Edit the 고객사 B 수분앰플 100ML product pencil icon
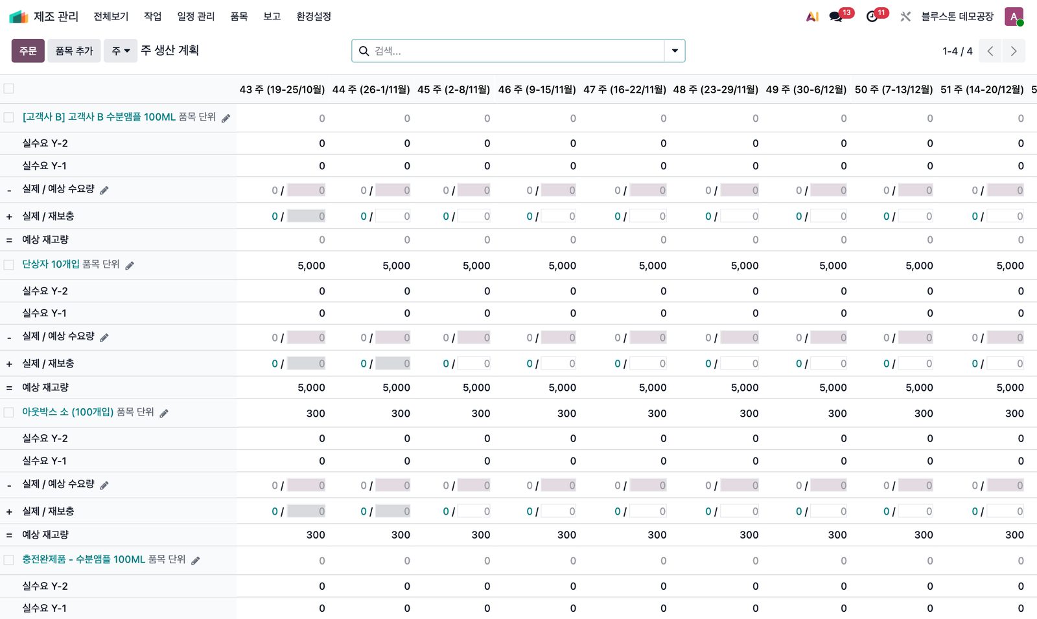Viewport: 1037px width, 619px height. [x=226, y=118]
